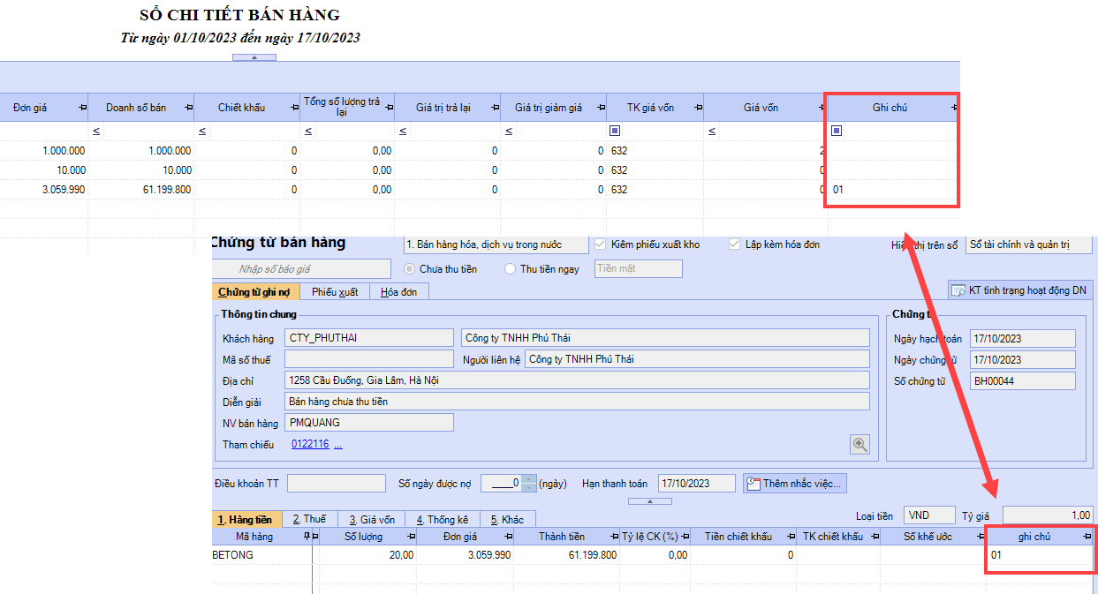Screen dimensions: 1098x594
Task: Click filter icon under TK giá vốn column
Action: point(615,131)
